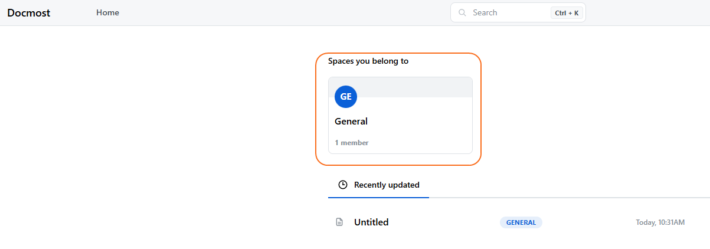Click the Today, 10:31AM timestamp

[660, 222]
